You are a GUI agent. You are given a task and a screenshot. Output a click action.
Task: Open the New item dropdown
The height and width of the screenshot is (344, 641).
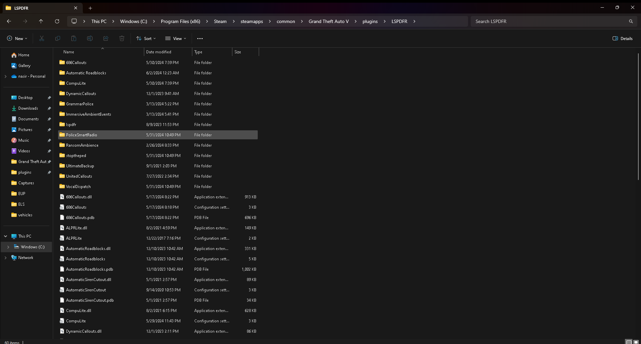coord(17,39)
